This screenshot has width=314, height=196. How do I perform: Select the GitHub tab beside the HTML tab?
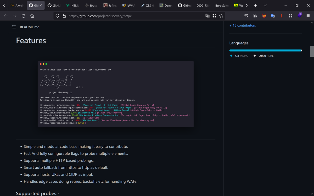click(54, 5)
